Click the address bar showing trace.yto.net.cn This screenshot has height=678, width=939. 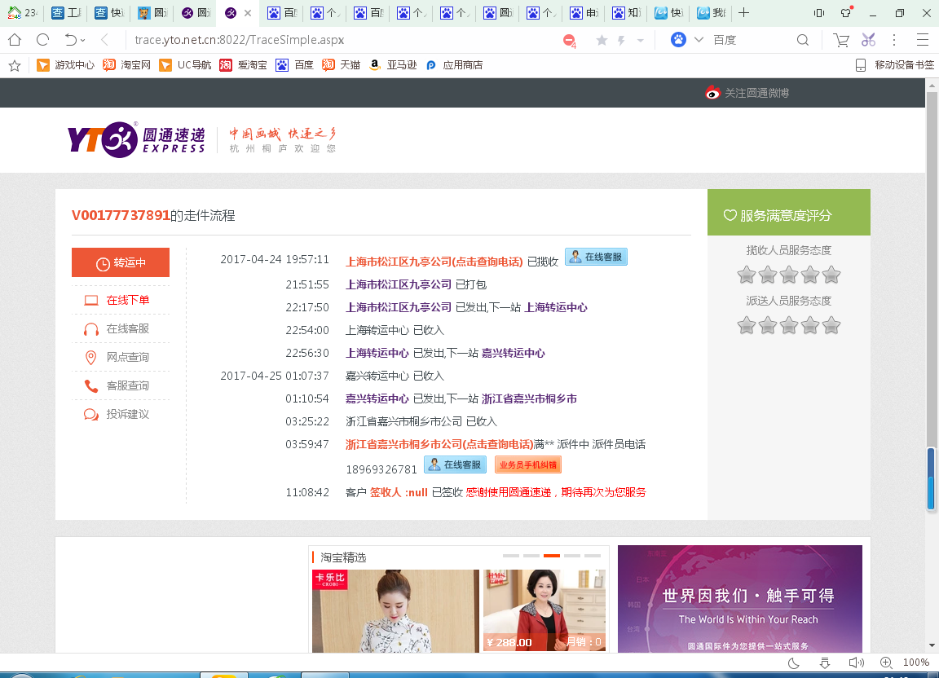click(x=245, y=39)
